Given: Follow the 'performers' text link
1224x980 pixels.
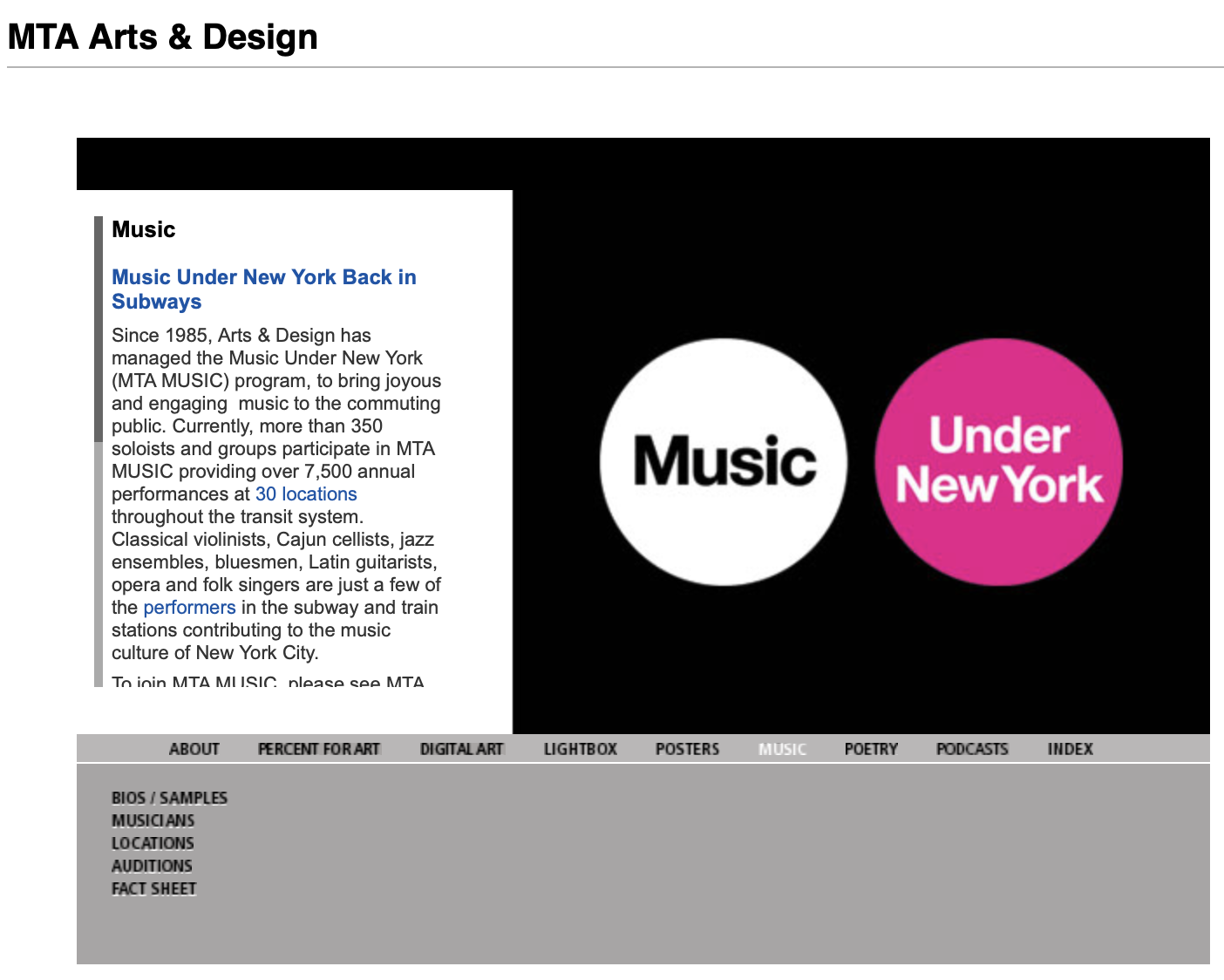Looking at the screenshot, I should [189, 608].
